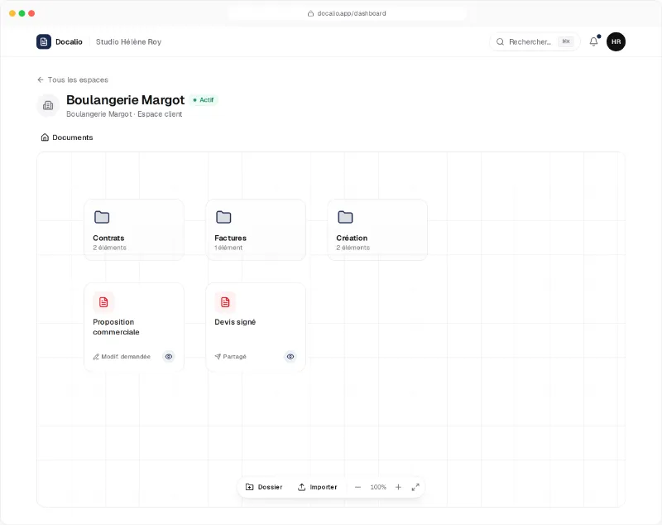Click the Proposition commerciale PDF icon
The height and width of the screenshot is (525, 662).
coord(103,302)
